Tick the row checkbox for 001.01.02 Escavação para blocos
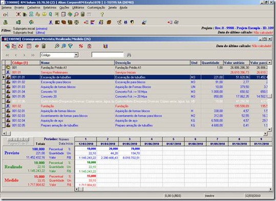Screen dimensions: 276x201 point(4,82)
